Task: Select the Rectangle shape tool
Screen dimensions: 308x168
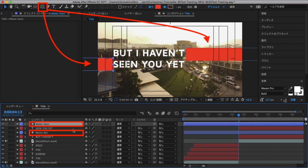Action: click(x=42, y=7)
